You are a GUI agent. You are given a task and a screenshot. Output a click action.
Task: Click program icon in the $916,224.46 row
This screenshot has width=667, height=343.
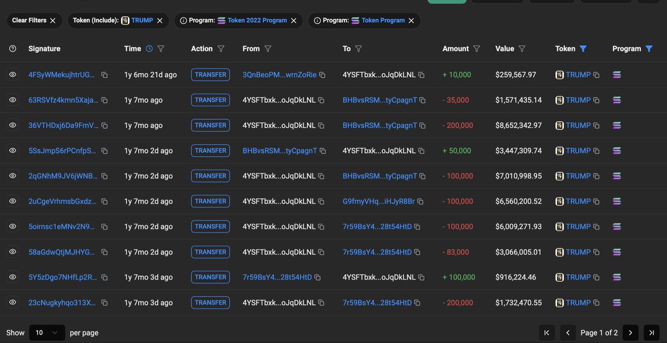point(617,277)
